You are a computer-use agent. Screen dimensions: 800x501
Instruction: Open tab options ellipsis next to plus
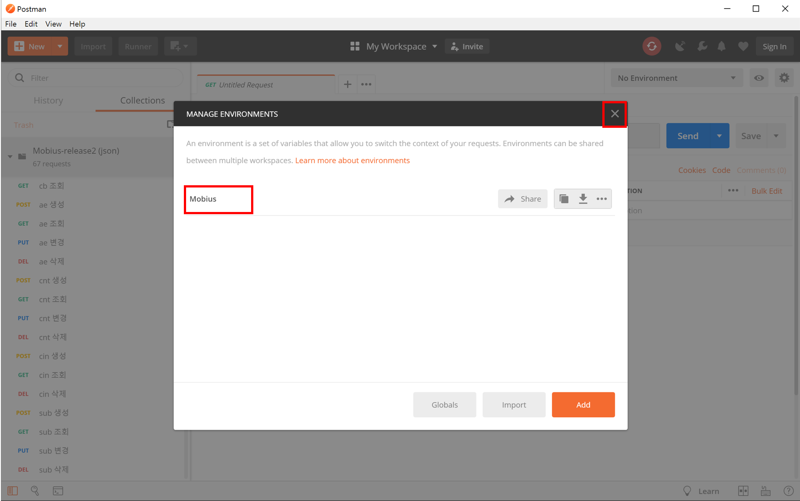tap(366, 84)
